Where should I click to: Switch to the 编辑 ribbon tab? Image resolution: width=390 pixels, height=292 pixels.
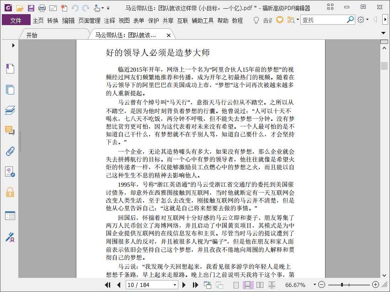click(x=68, y=21)
